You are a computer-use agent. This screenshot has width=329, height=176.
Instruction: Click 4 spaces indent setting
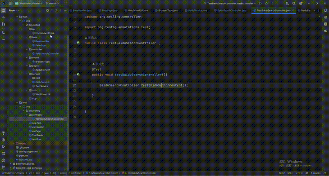tap(315, 173)
